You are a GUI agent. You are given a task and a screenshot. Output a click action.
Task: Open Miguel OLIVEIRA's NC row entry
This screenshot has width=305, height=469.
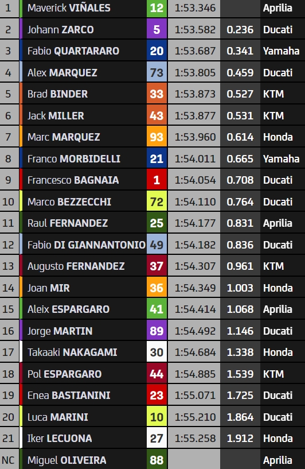click(152, 459)
